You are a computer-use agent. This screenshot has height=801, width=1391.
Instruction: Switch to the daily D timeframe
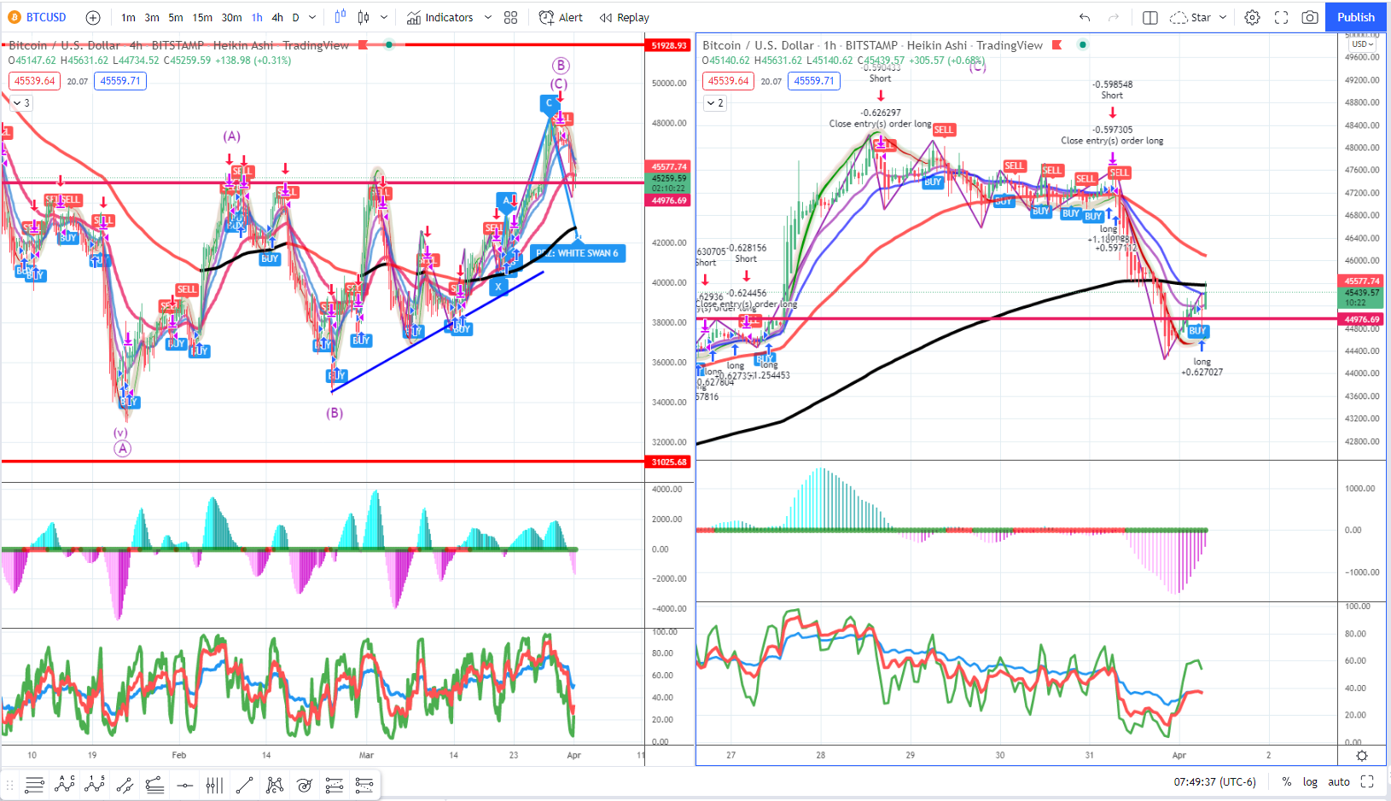(x=296, y=17)
